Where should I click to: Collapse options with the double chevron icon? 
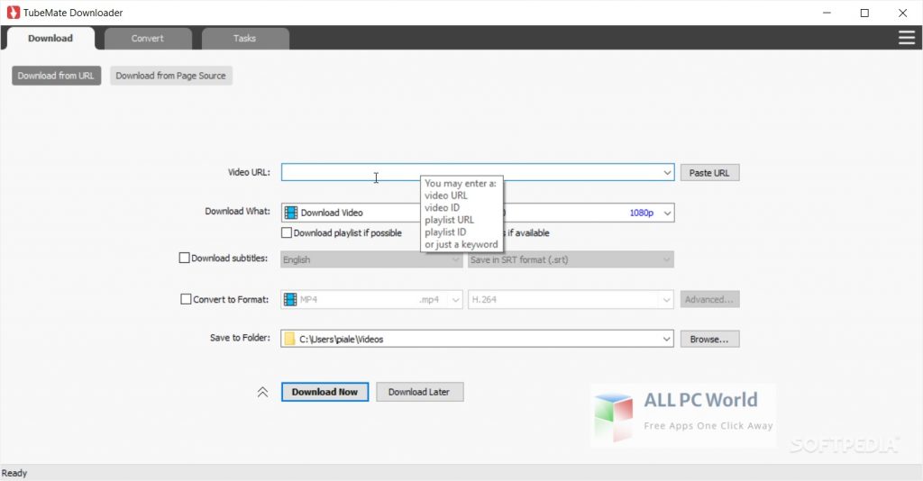click(x=262, y=392)
